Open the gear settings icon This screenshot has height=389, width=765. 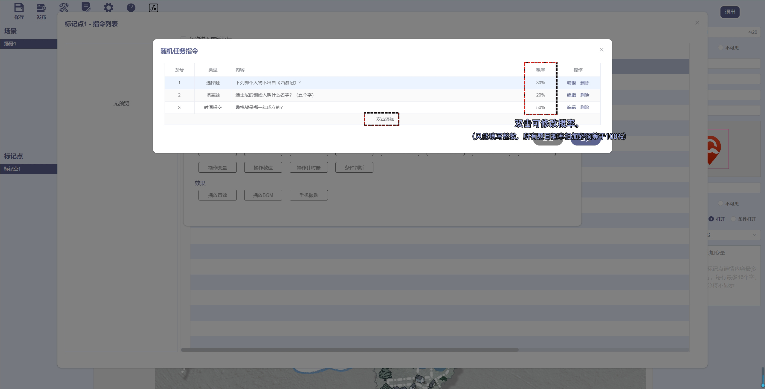click(109, 7)
